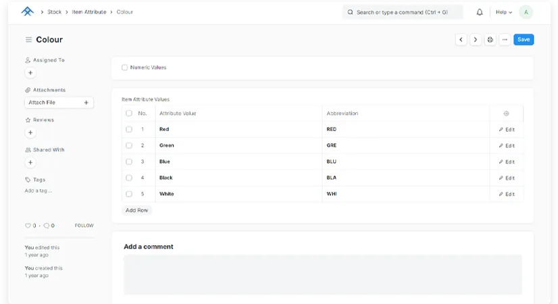The image size is (558, 304).
Task: Click the ERPNext home logo icon
Action: point(27,12)
